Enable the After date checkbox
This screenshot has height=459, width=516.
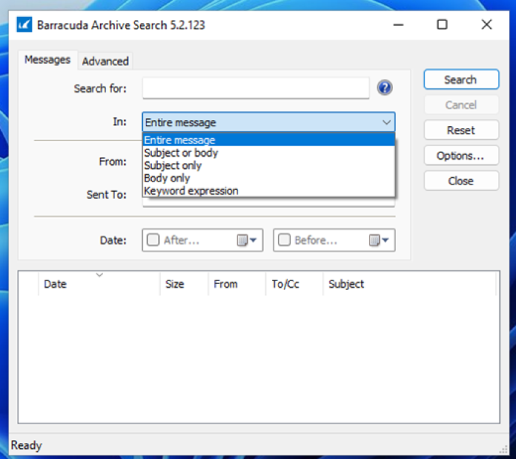(153, 240)
